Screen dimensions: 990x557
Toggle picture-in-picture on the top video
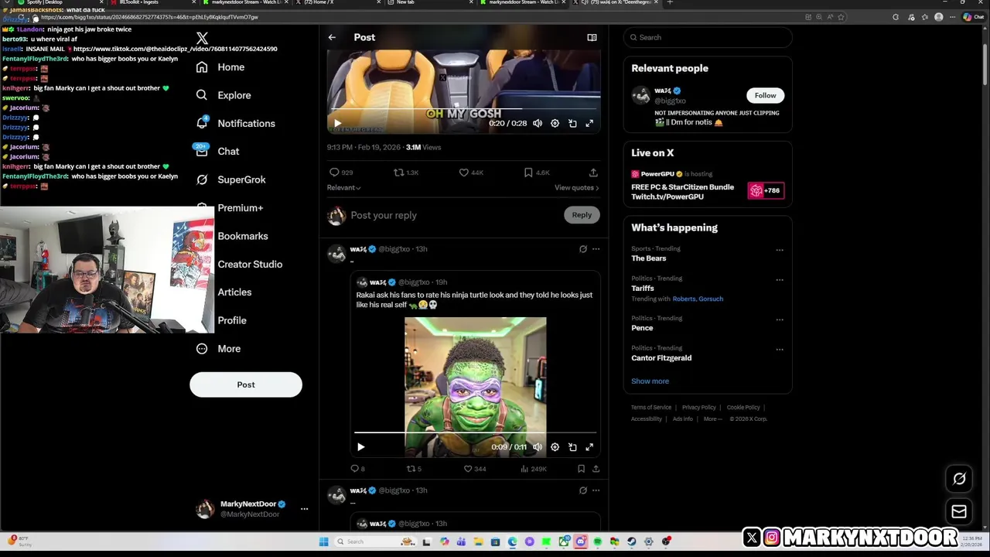point(572,123)
